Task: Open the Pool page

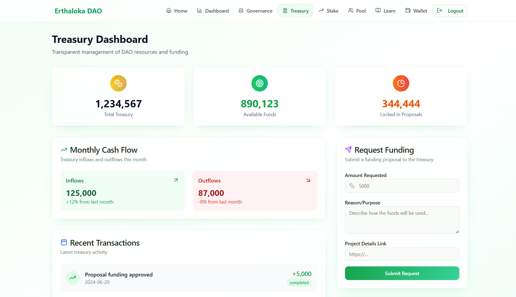Action: pyautogui.click(x=357, y=11)
